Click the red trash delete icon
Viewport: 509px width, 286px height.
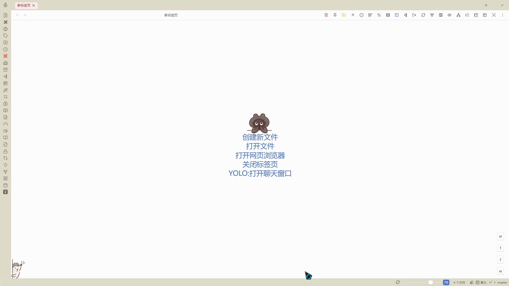(x=326, y=15)
